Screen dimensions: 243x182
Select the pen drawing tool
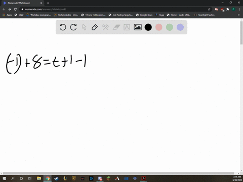(x=95, y=27)
